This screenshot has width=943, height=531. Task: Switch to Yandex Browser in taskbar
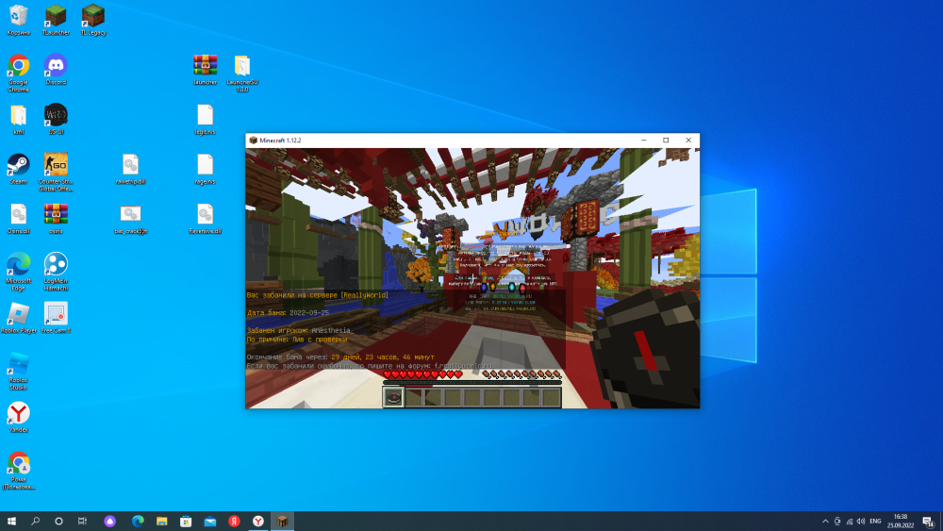(x=258, y=521)
